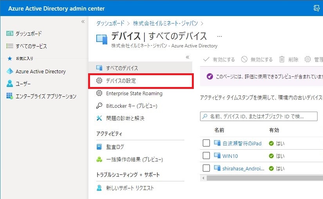The width and height of the screenshot is (323, 199).
Task: Click the デバイスの設定 gear icon
Action: [x=99, y=81]
